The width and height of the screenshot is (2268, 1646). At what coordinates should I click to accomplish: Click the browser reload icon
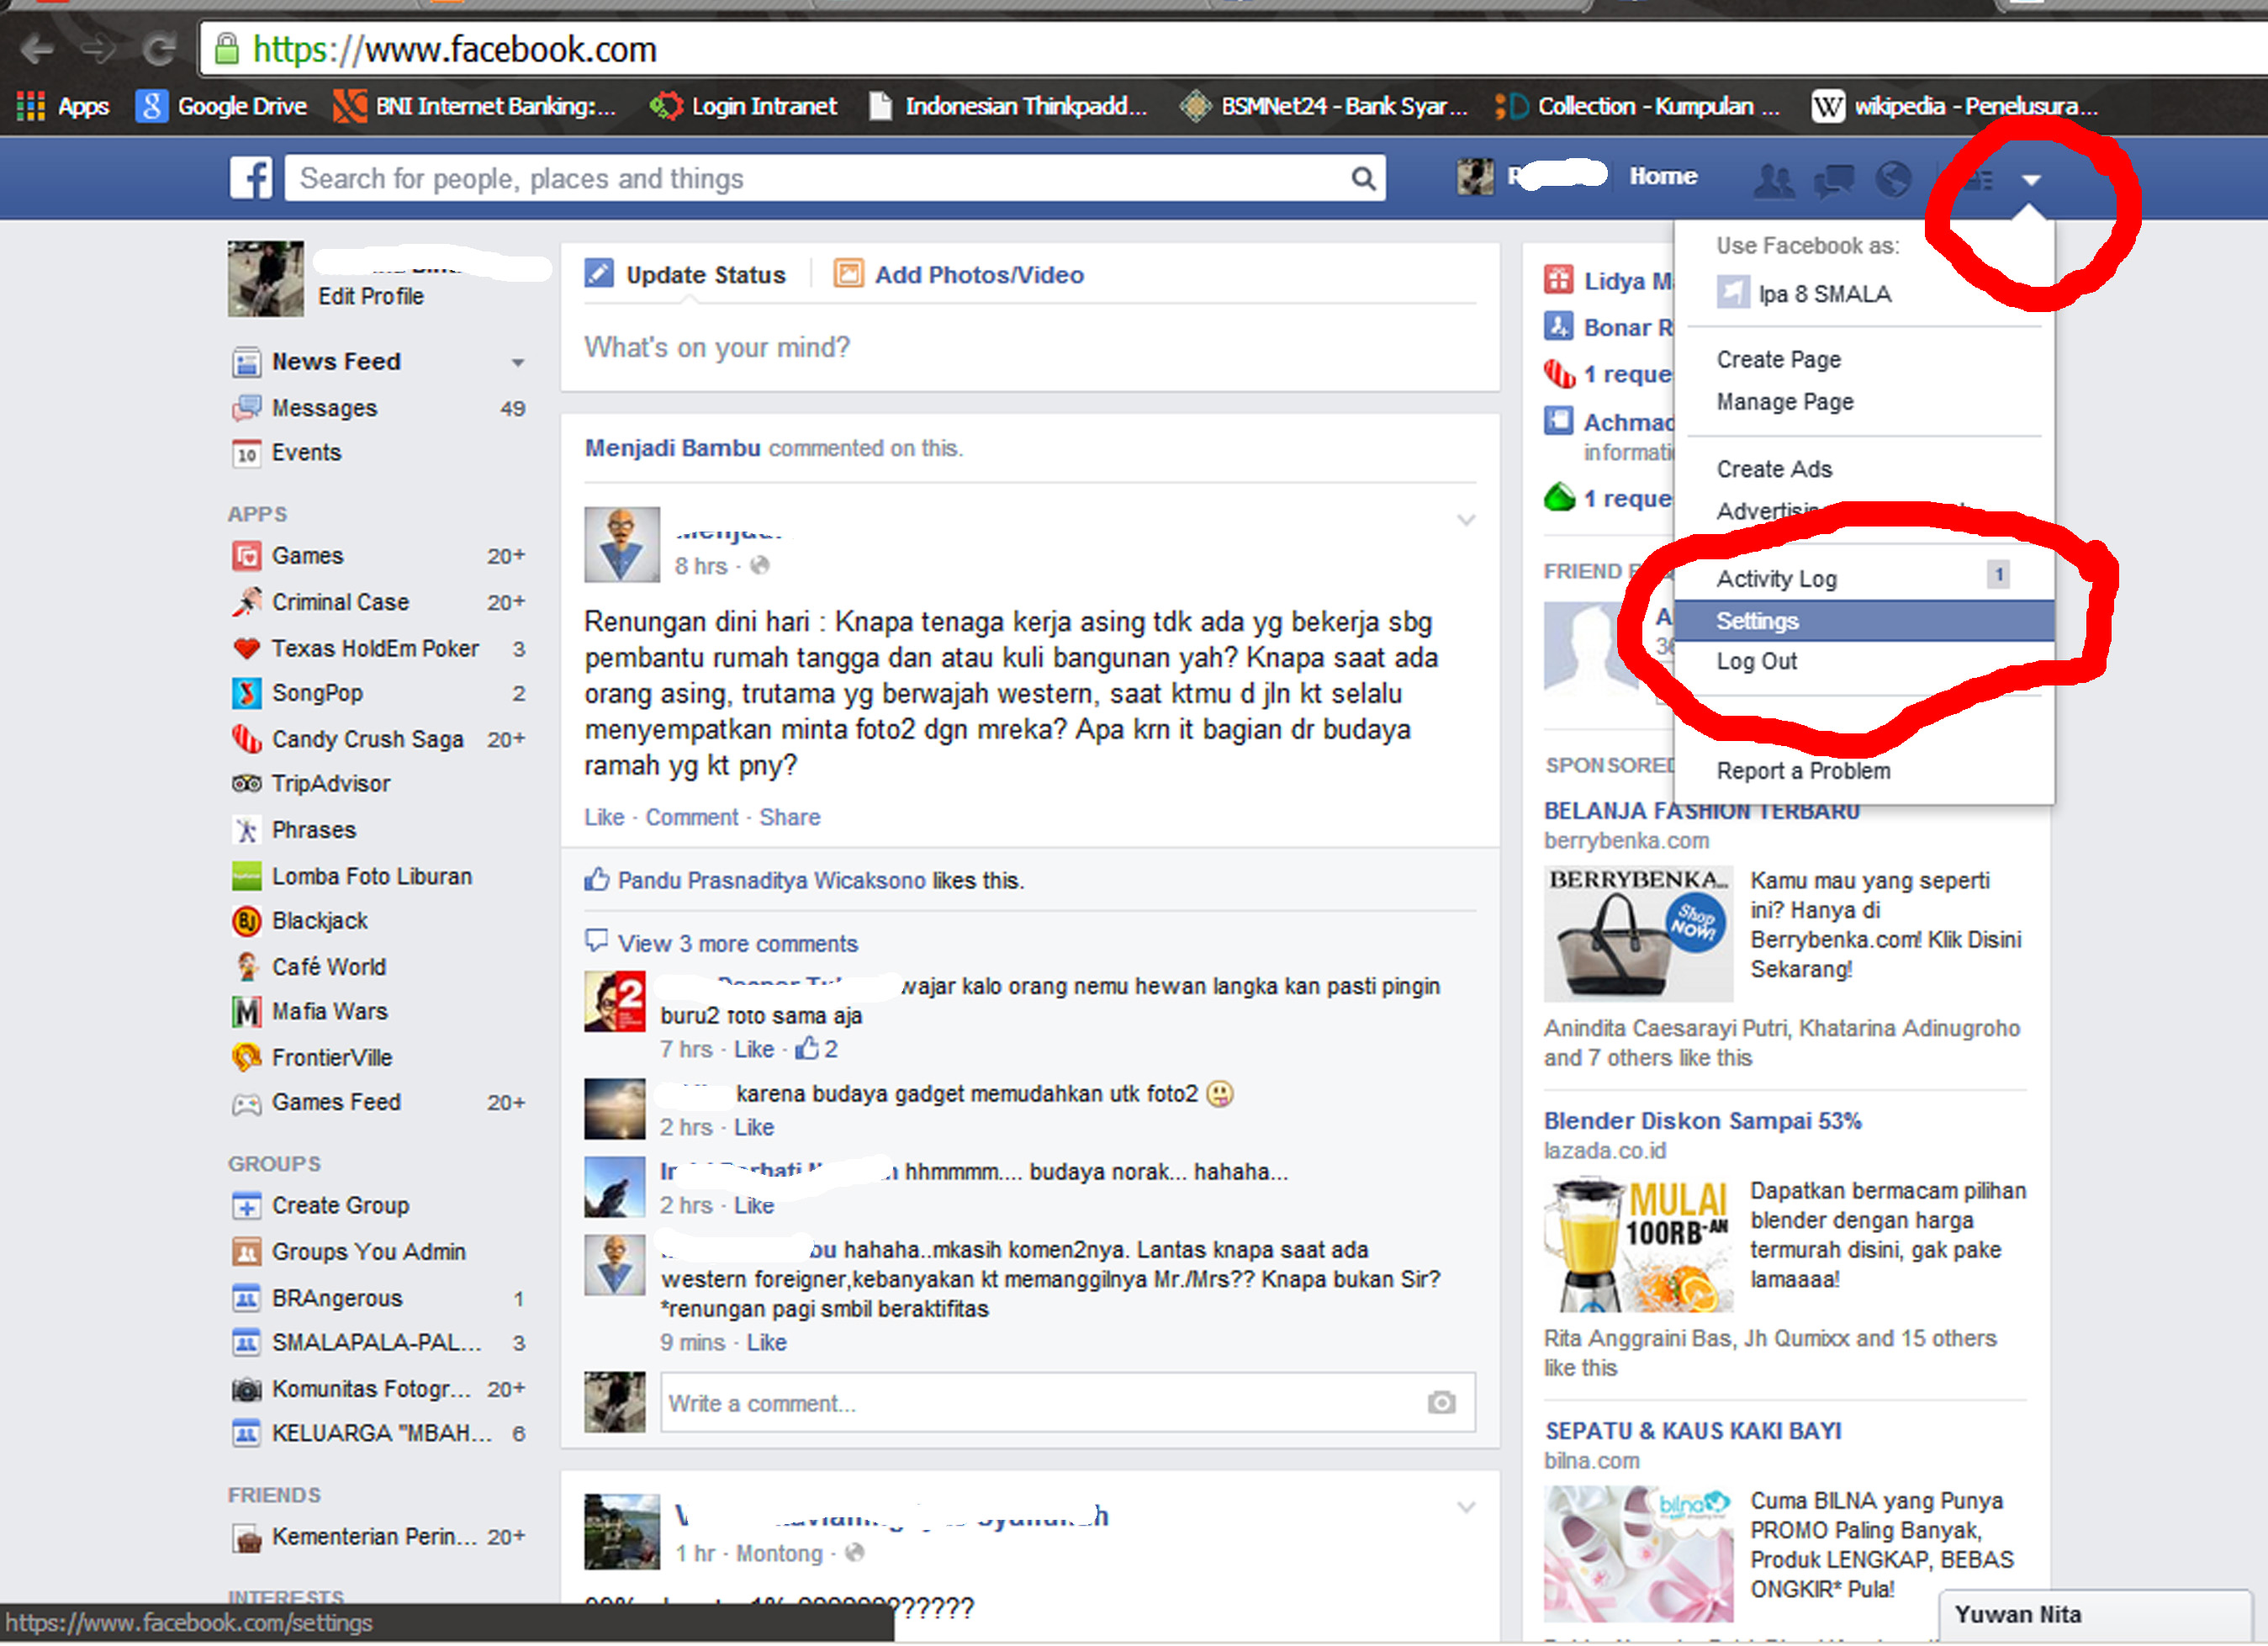(159, 48)
